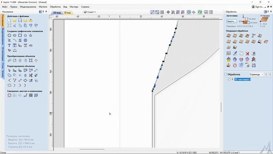
Task: Select the Draw Polygon tool
Action: point(26,36)
